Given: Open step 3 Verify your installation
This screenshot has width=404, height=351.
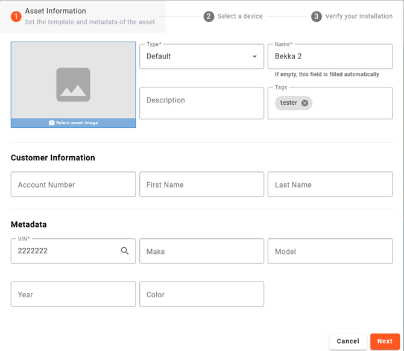Looking at the screenshot, I should click(x=352, y=16).
